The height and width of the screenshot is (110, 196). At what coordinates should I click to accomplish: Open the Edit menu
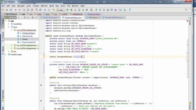tap(8, 6)
